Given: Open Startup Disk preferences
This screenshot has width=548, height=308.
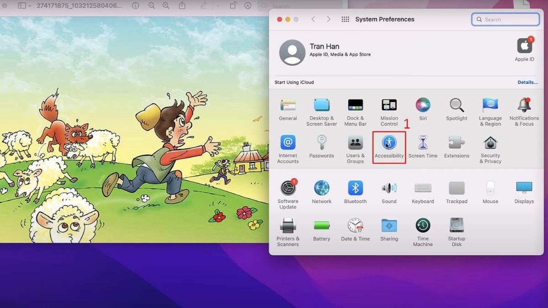Looking at the screenshot, I should click(x=457, y=233).
